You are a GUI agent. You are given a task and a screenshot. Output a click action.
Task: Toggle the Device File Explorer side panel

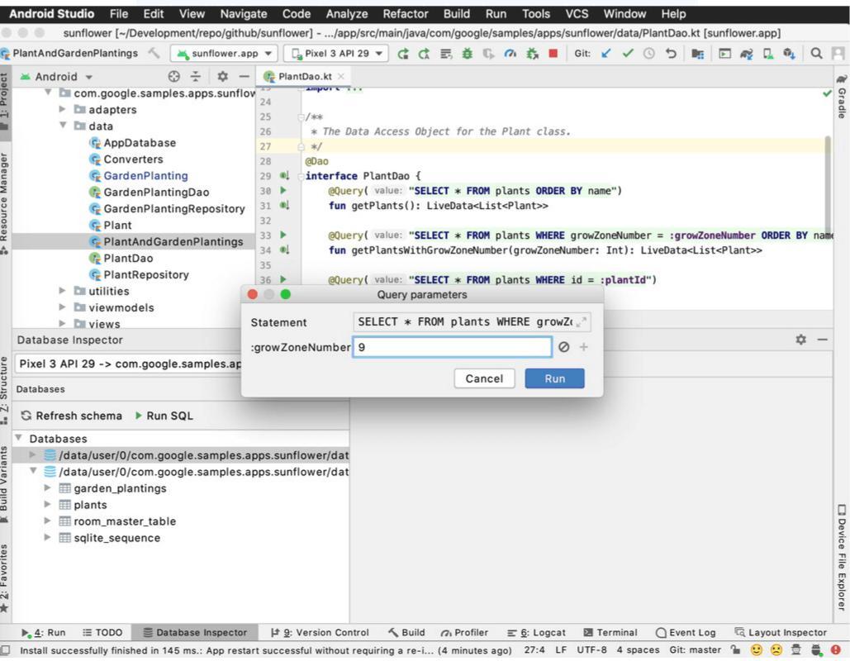(x=841, y=557)
